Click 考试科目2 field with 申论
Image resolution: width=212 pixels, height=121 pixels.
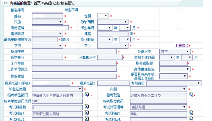(158, 114)
